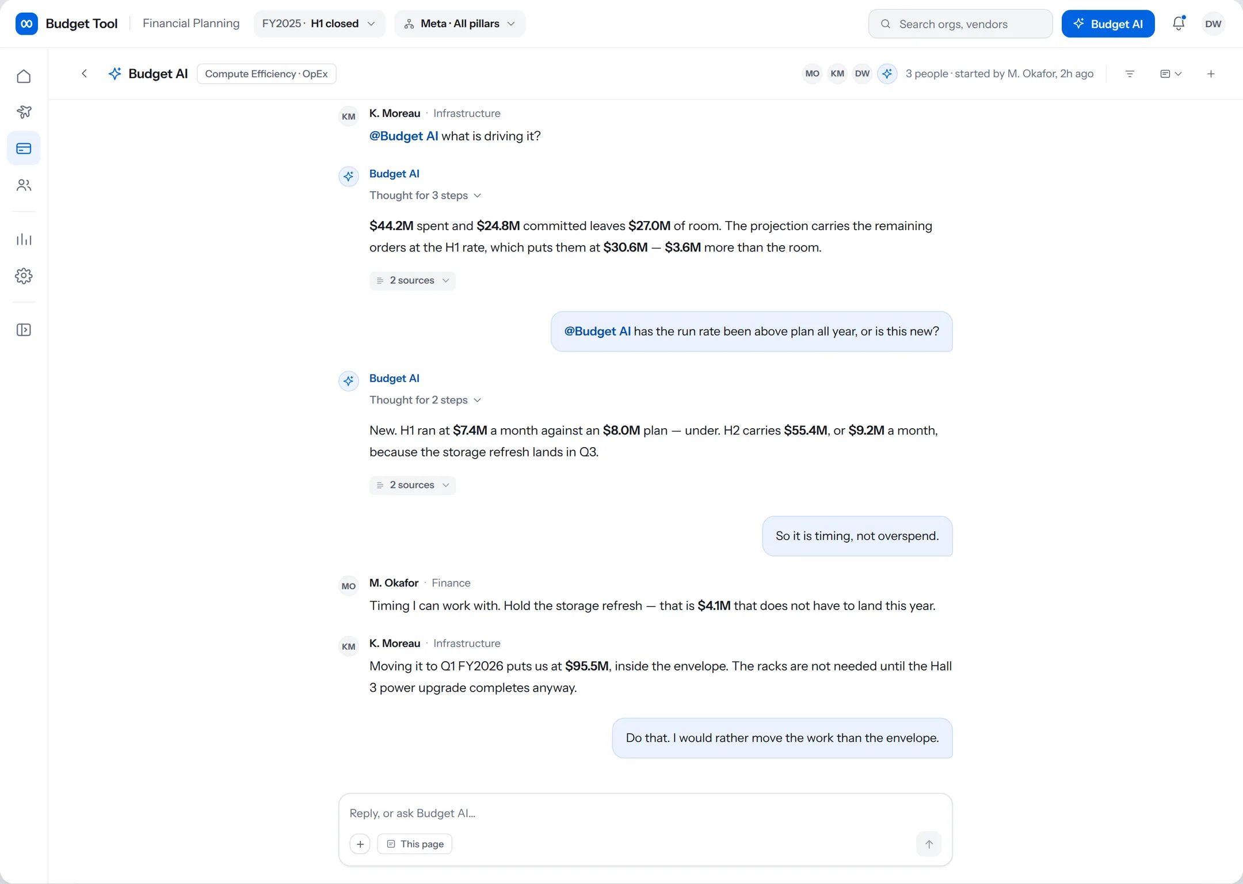Expand Thought for 2 steps
The image size is (1243, 884).
[425, 400]
